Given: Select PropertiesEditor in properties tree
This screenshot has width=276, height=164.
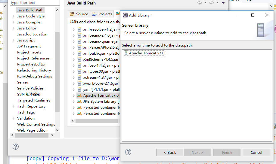Looking at the screenshot, I should point(31,64).
